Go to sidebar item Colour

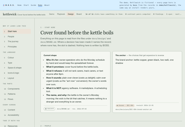(17, 58)
